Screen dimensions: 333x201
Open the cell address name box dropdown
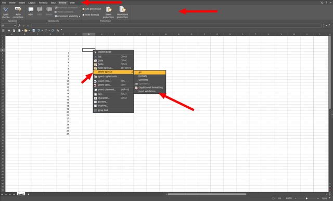tap(15, 25)
